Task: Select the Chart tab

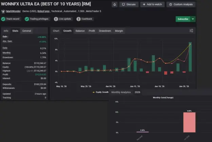Action: pyautogui.click(x=56, y=31)
